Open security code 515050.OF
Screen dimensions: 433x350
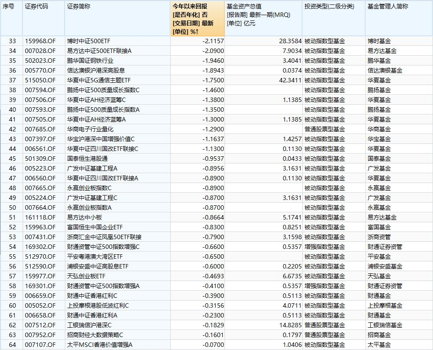click(x=40, y=81)
